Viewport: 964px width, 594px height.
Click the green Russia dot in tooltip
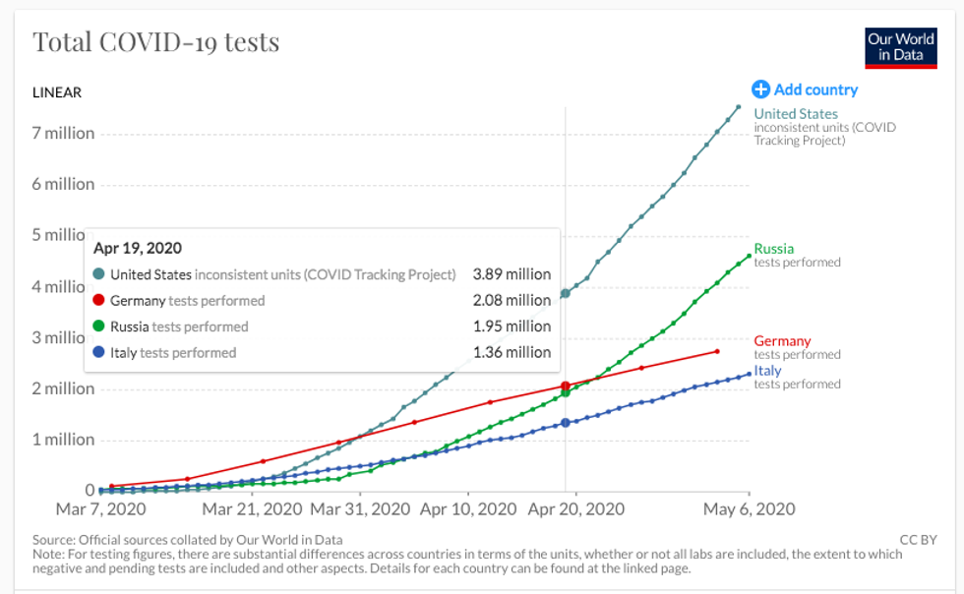(99, 327)
